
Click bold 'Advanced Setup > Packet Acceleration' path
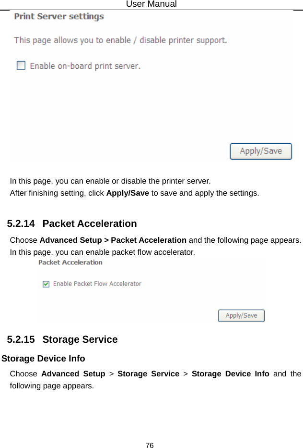tap(113, 240)
